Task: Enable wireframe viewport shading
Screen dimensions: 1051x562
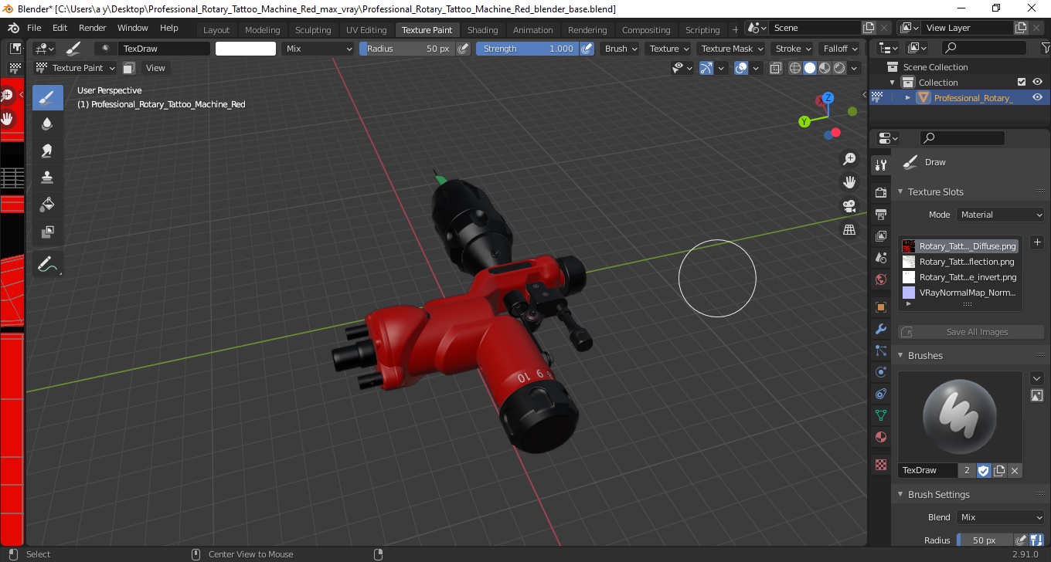Action: pos(795,68)
